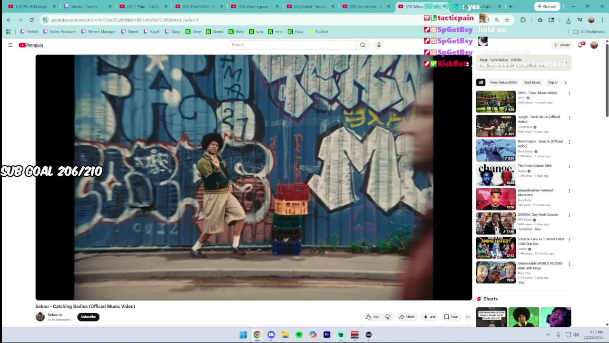
Task: Open Chrome extensions puzzle icon
Action: click(x=523, y=20)
